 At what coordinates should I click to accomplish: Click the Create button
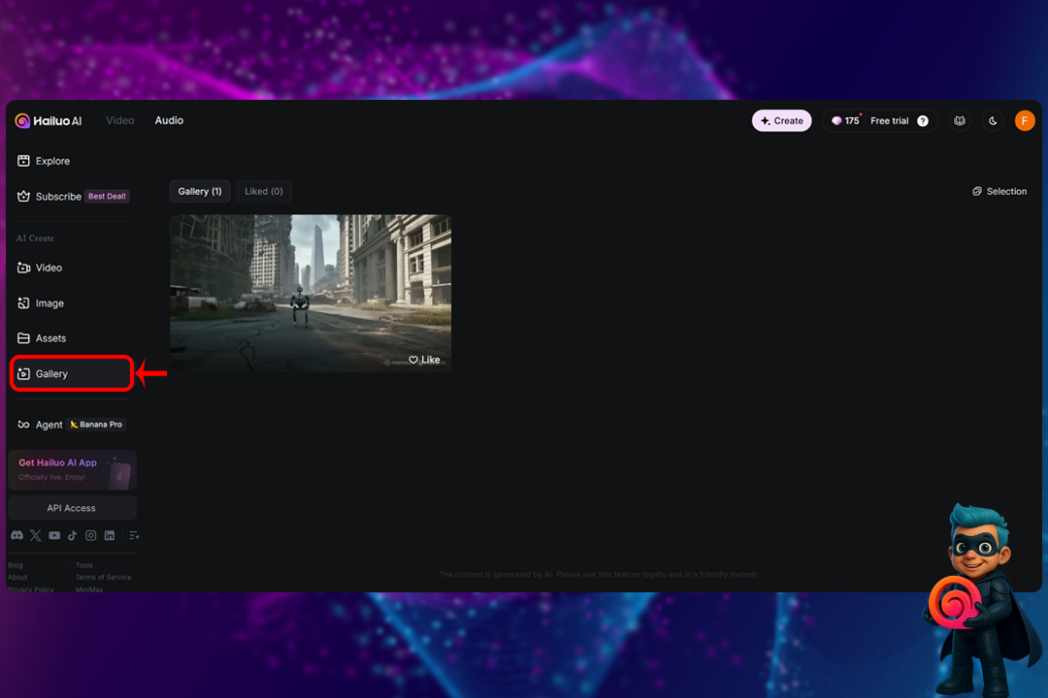coord(781,121)
